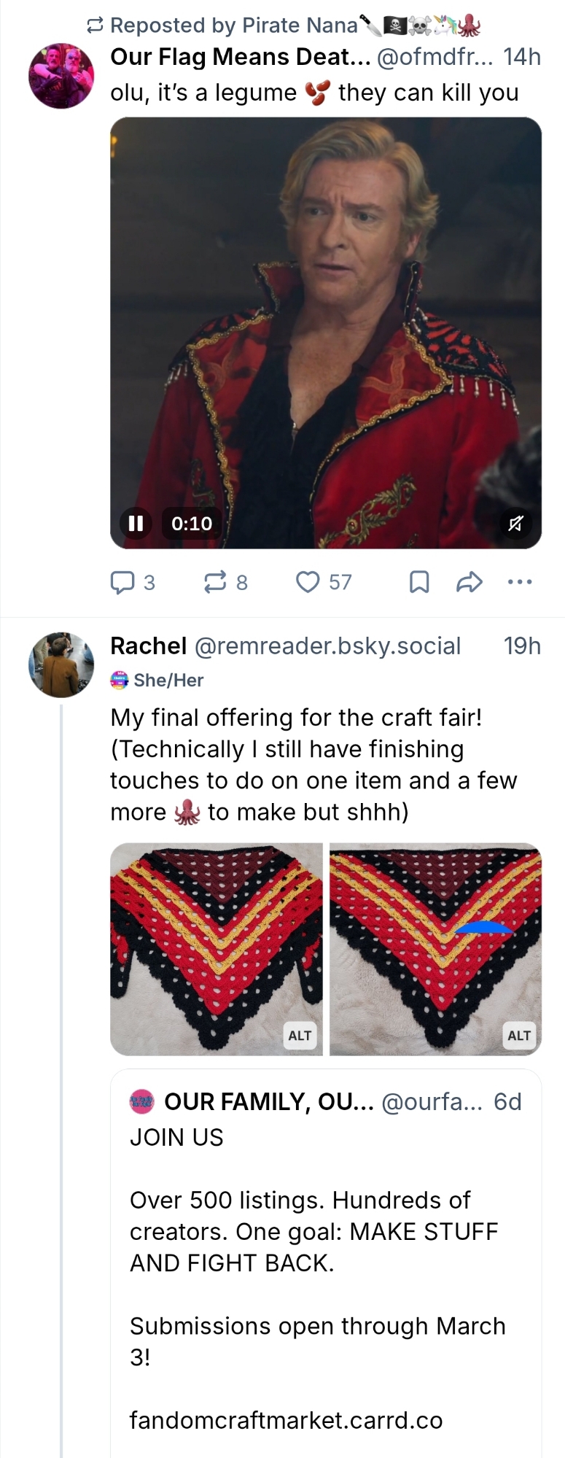Repost the Our Flag Means Death post
The height and width of the screenshot is (1458, 565).
coord(216,582)
